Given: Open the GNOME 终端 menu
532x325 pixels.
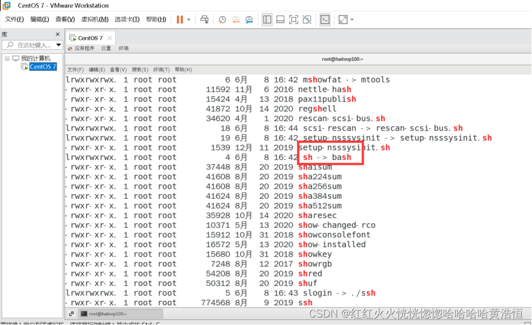Looking at the screenshot, I should (x=123, y=48).
